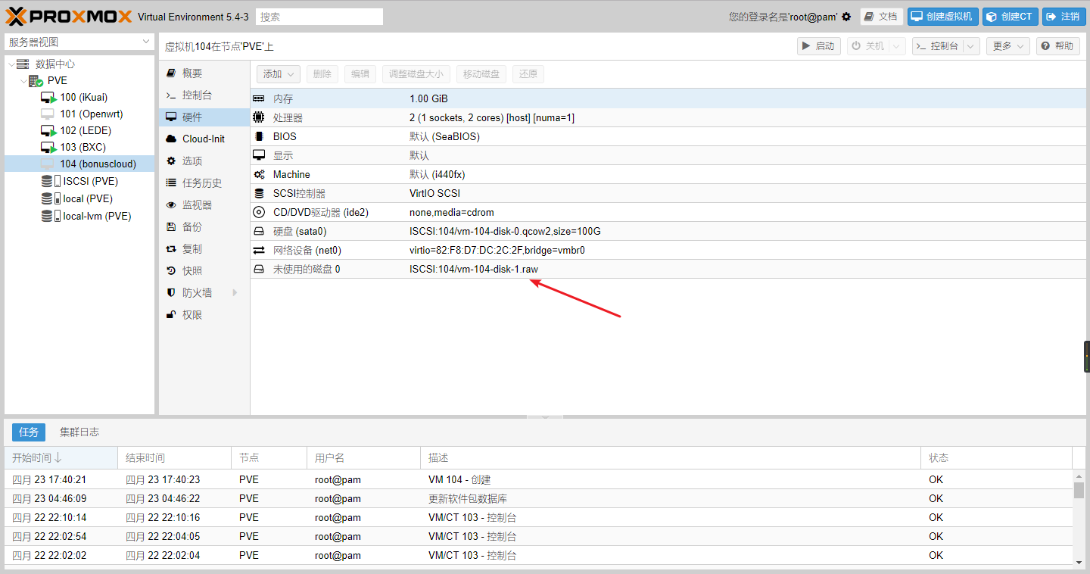Click the 控制台 toolbar button
Image resolution: width=1090 pixels, height=574 pixels.
pos(937,46)
